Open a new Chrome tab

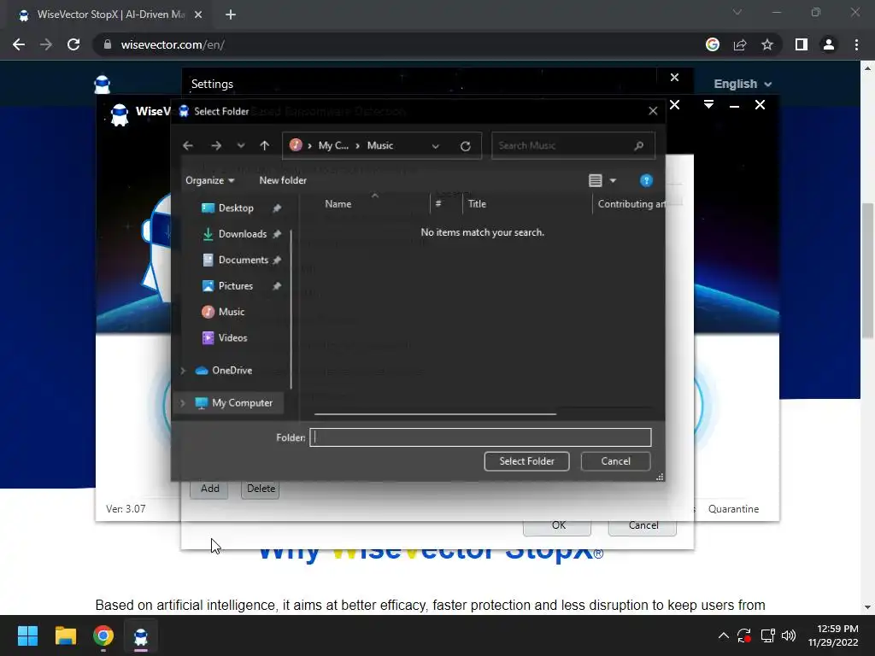coord(231,15)
